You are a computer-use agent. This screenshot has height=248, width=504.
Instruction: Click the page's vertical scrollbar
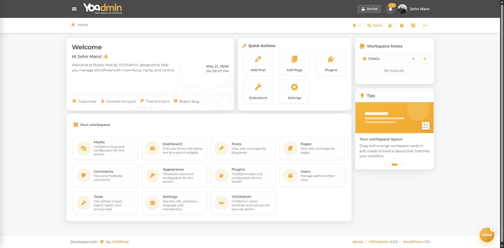coord(502,124)
